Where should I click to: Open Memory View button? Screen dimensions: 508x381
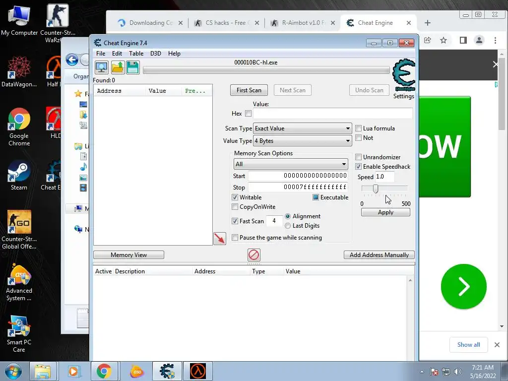[x=128, y=255]
